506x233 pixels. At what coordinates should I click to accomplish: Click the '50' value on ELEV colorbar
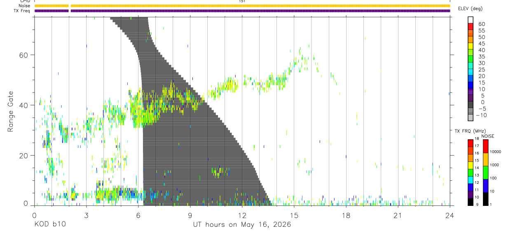coord(482,37)
